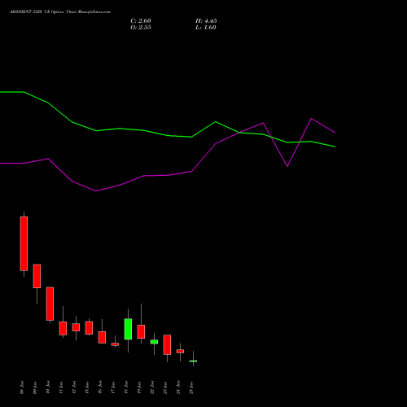Screen dimensions: 407x407
Task: Click the '22 Jun' date axis label
Action: [152, 387]
